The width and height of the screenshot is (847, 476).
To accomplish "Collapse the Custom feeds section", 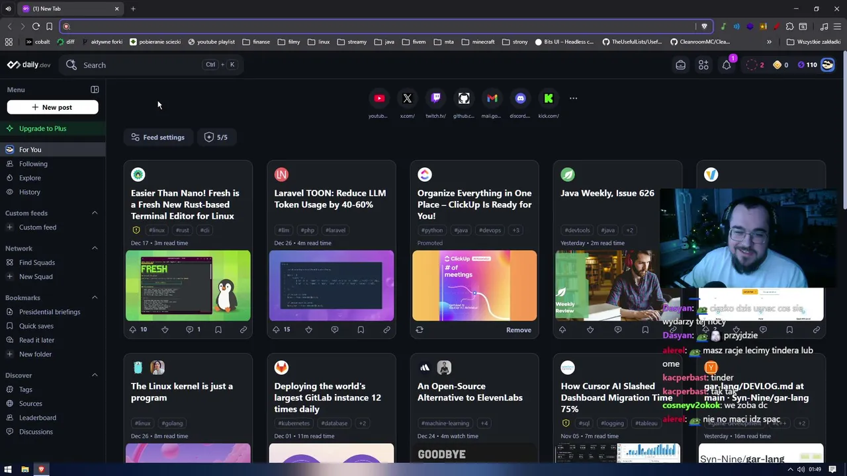I will pyautogui.click(x=95, y=213).
